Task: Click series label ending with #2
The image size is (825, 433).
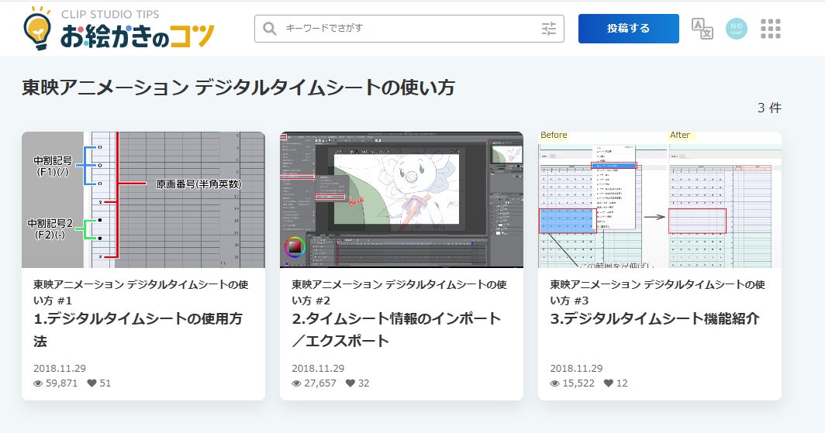Action: click(x=399, y=292)
